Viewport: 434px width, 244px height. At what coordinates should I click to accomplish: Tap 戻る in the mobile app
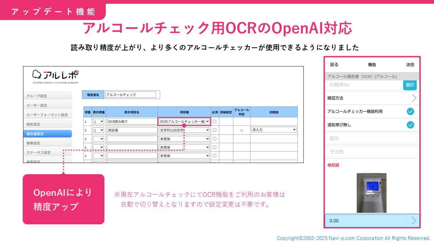pos(334,65)
